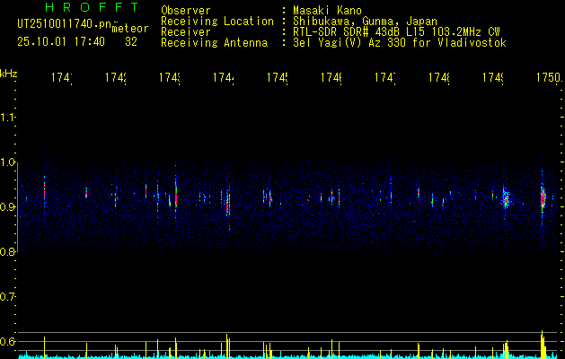This screenshot has height=359, width=565.
Task: Click the date stamp 25.10.01 17:40
Action: click(61, 42)
